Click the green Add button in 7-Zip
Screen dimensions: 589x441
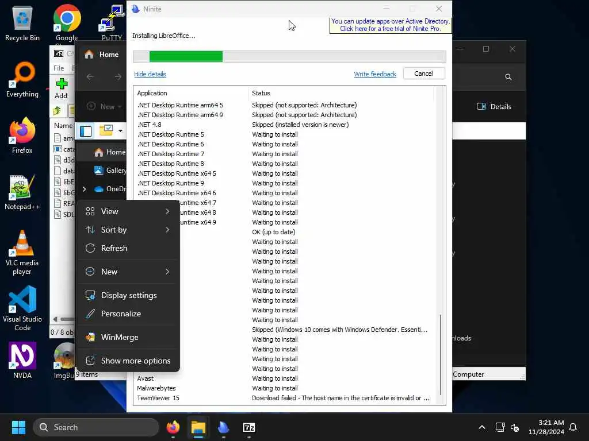(61, 88)
